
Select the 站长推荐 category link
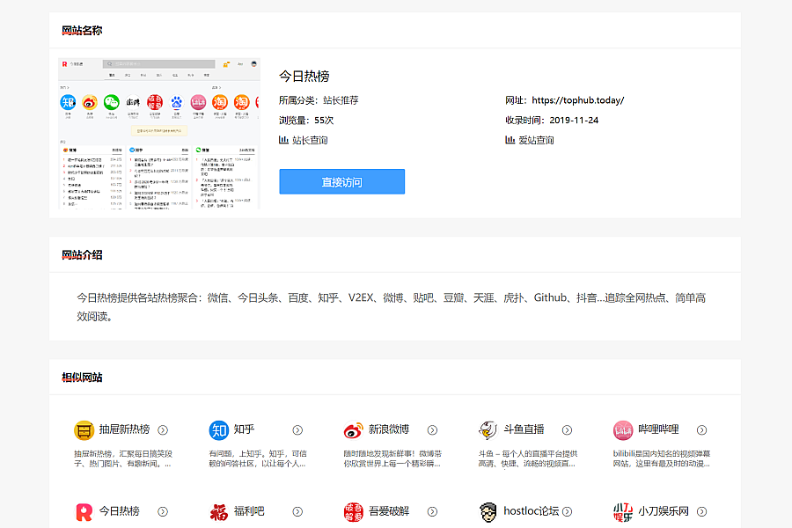pos(341,100)
